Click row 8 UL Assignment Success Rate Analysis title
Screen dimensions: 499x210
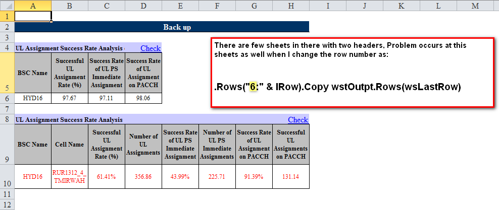click(69, 120)
